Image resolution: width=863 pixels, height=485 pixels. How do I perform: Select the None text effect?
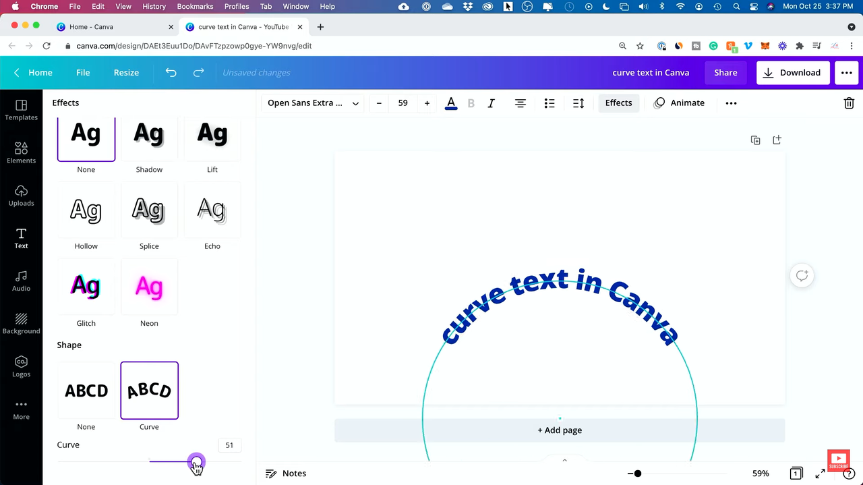coord(86,138)
